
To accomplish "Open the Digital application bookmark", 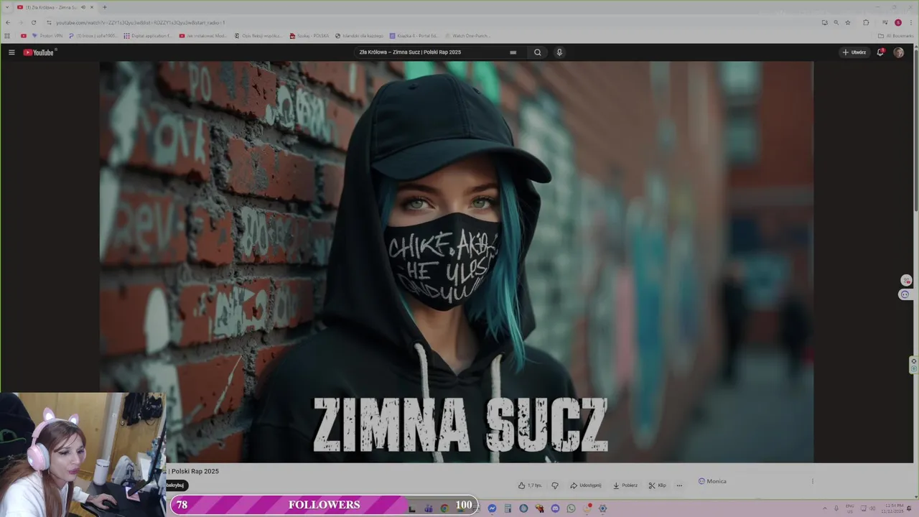I will pos(148,36).
